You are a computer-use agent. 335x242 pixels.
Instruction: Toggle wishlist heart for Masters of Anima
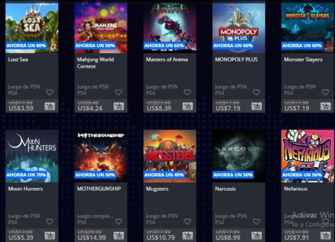click(187, 92)
